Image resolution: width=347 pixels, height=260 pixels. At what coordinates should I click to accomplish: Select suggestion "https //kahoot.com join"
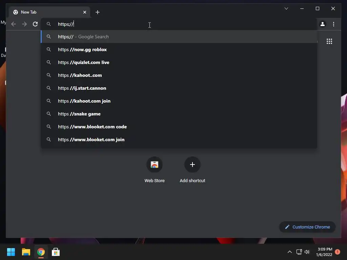click(x=179, y=101)
